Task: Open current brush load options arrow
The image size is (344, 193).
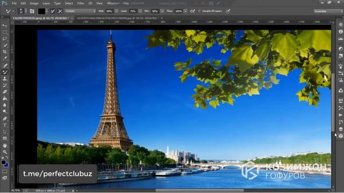Action: coord(47,11)
